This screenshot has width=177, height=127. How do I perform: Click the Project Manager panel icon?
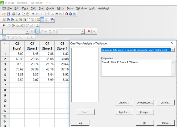[46, 20]
